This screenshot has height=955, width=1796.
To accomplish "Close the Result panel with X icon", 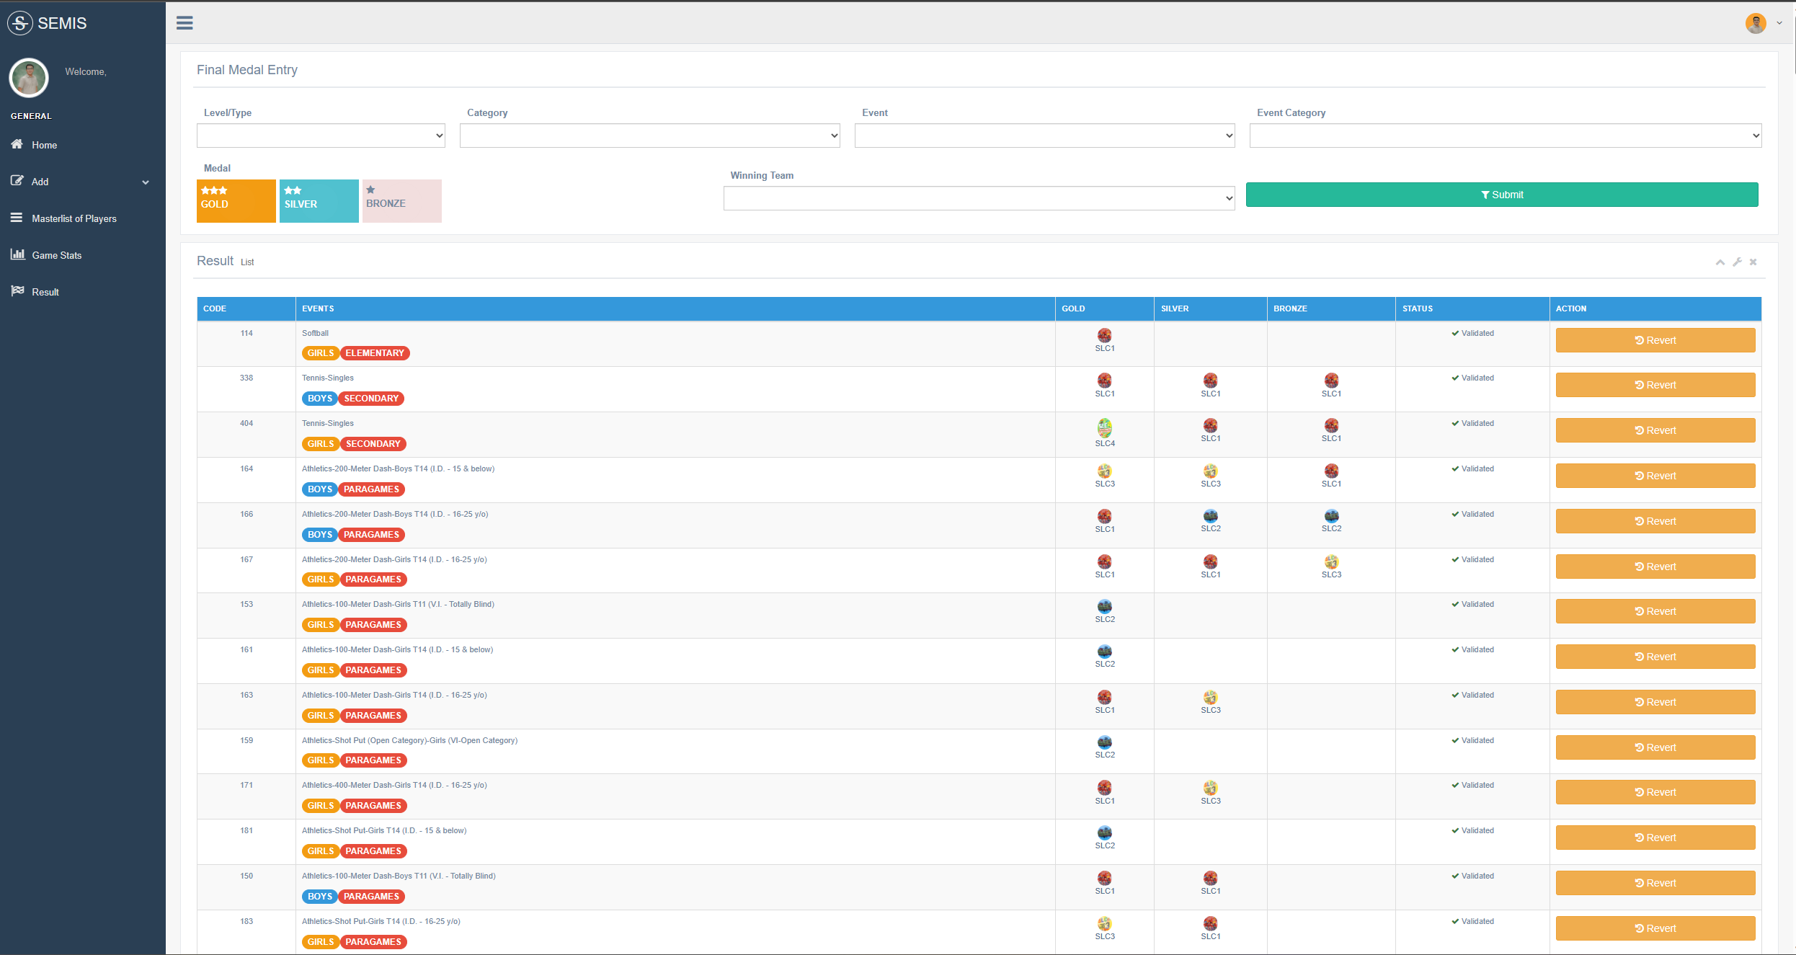I will tap(1753, 262).
